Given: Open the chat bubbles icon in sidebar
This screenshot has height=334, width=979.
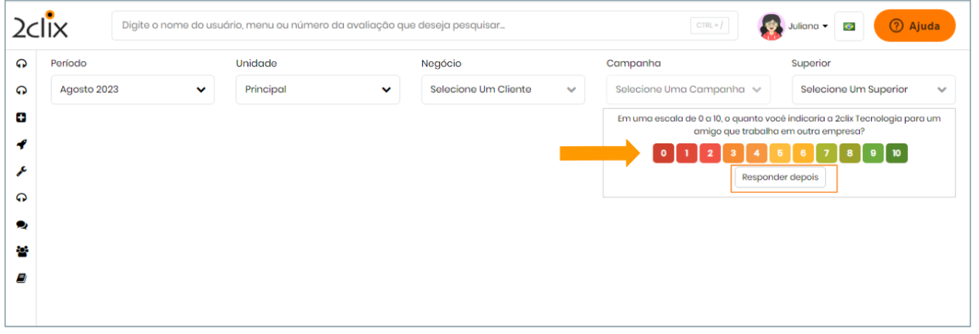Looking at the screenshot, I should pyautogui.click(x=21, y=225).
